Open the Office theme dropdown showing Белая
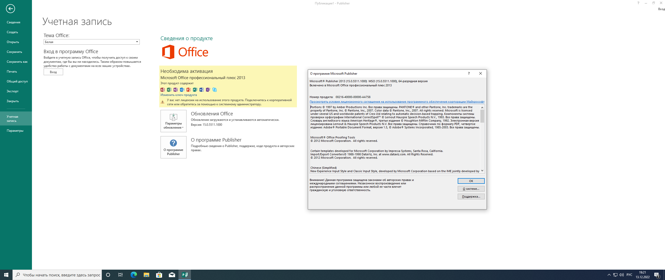The width and height of the screenshot is (665, 280). point(92,42)
